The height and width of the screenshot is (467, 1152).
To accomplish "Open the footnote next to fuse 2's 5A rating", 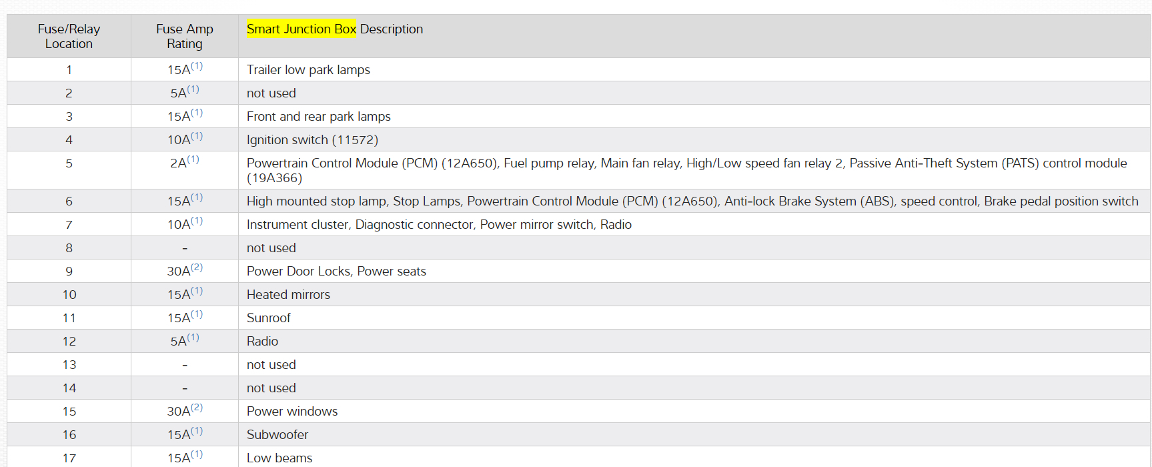I will tap(193, 89).
